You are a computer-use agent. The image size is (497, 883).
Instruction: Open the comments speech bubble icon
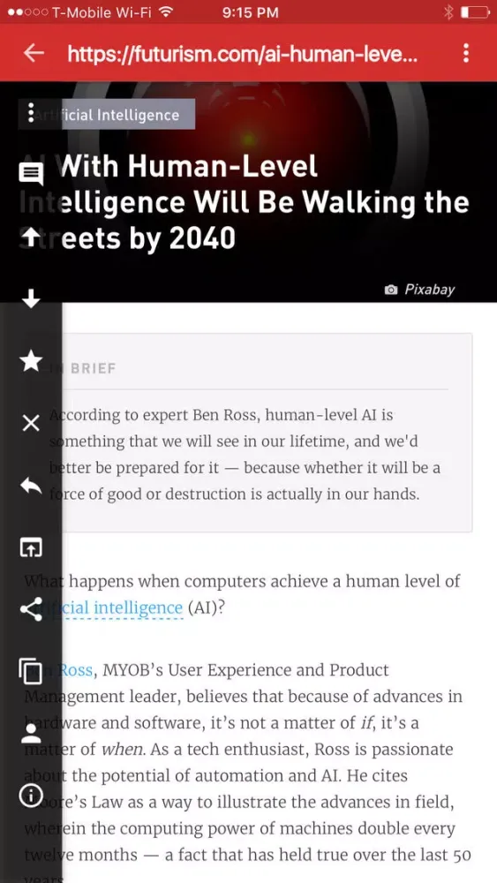tap(31, 174)
